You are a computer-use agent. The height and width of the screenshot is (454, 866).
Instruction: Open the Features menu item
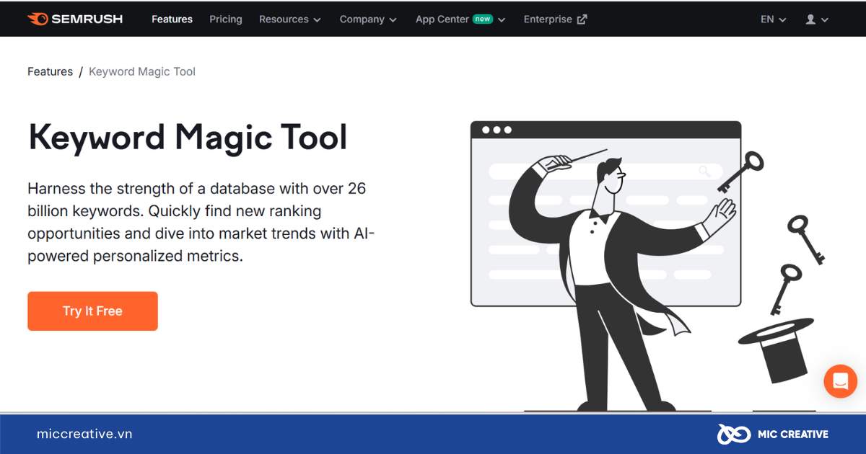click(x=172, y=19)
